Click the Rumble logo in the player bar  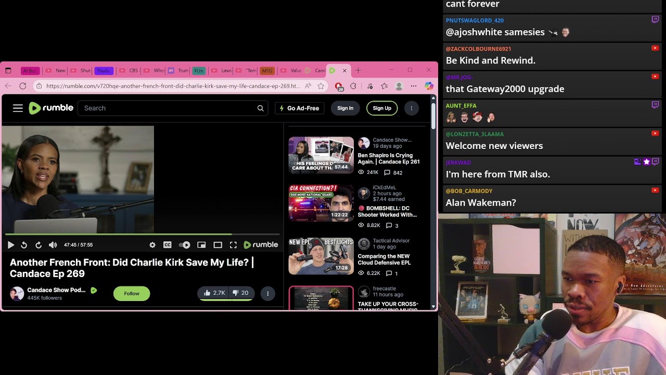click(261, 245)
